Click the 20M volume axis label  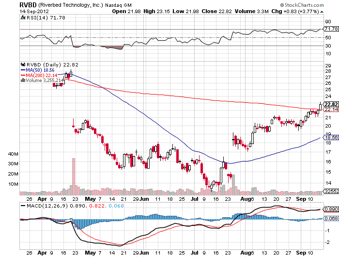[x=13, y=174]
